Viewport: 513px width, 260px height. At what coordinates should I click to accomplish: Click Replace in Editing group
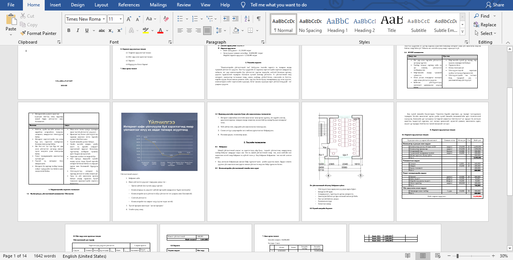[x=485, y=25]
